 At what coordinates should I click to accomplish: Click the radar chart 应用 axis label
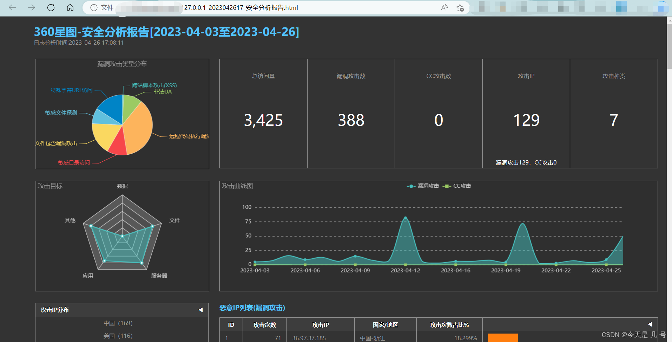[x=88, y=276]
